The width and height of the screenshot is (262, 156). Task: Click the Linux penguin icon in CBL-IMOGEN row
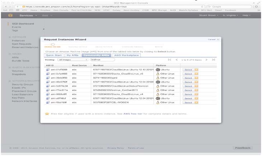(x=158, y=102)
